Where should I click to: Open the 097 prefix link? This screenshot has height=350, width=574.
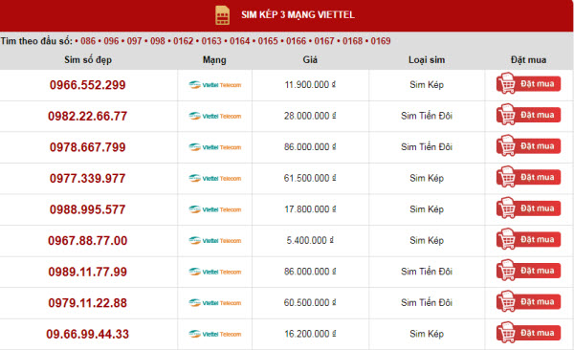pos(134,41)
